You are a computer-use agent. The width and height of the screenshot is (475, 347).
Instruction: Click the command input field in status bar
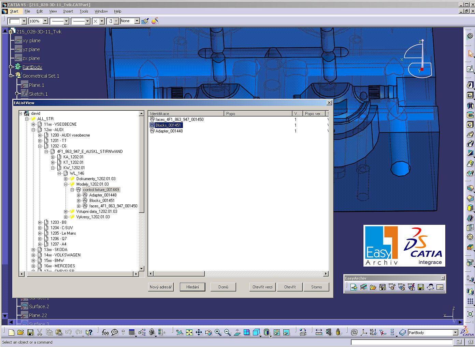coord(402,342)
